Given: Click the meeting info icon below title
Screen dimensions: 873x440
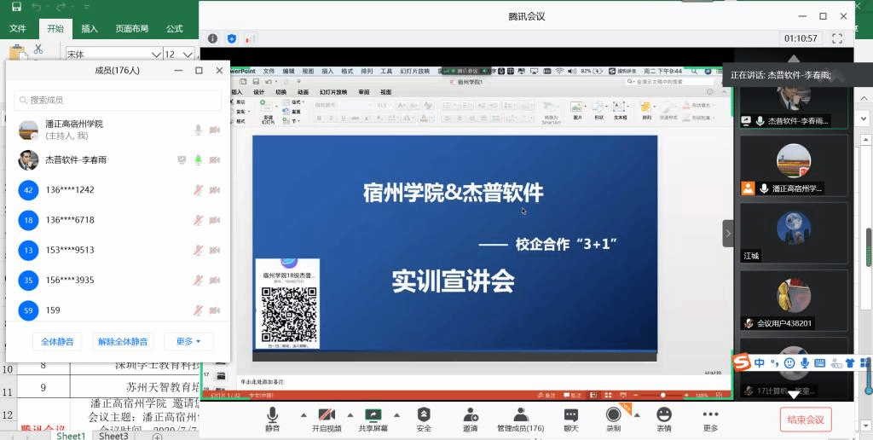Looking at the screenshot, I should click(x=213, y=38).
